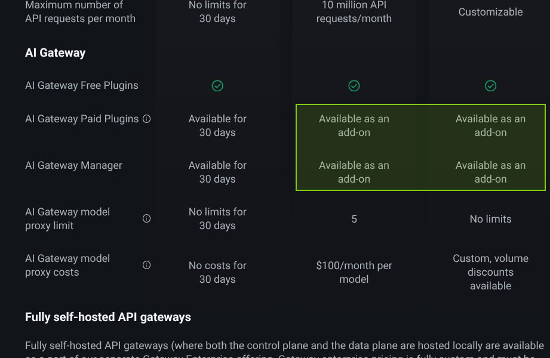
Task: Click the No costs for 30 days cell
Action: pyautogui.click(x=217, y=272)
